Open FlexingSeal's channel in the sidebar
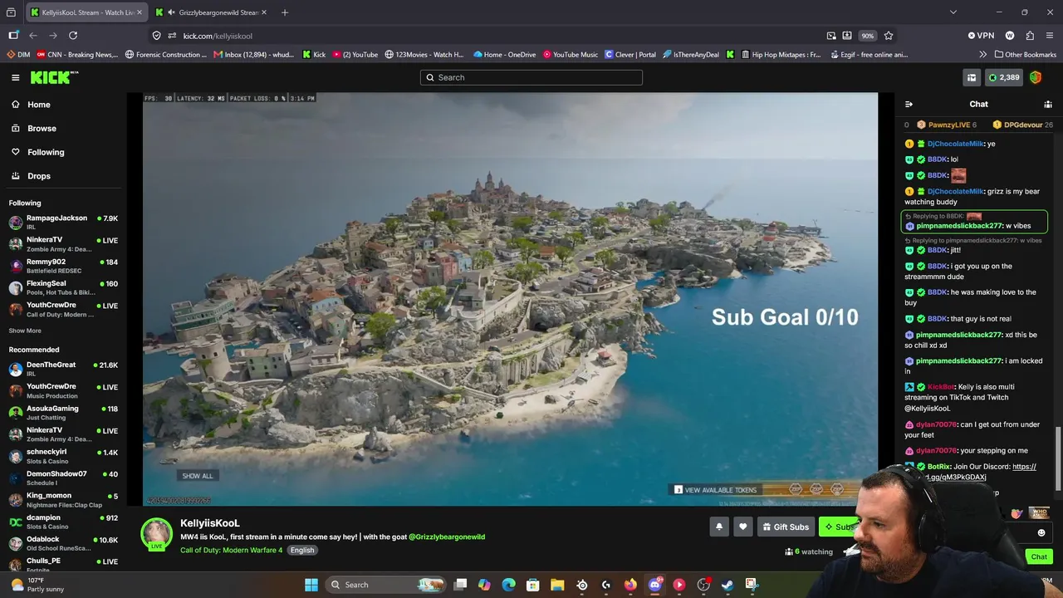 coord(63,287)
